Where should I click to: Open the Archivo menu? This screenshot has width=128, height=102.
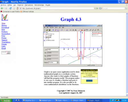3,5
